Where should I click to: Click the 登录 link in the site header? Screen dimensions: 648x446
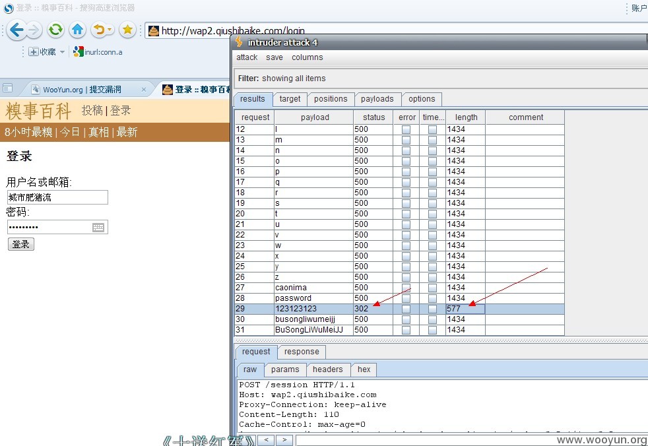pyautogui.click(x=120, y=110)
